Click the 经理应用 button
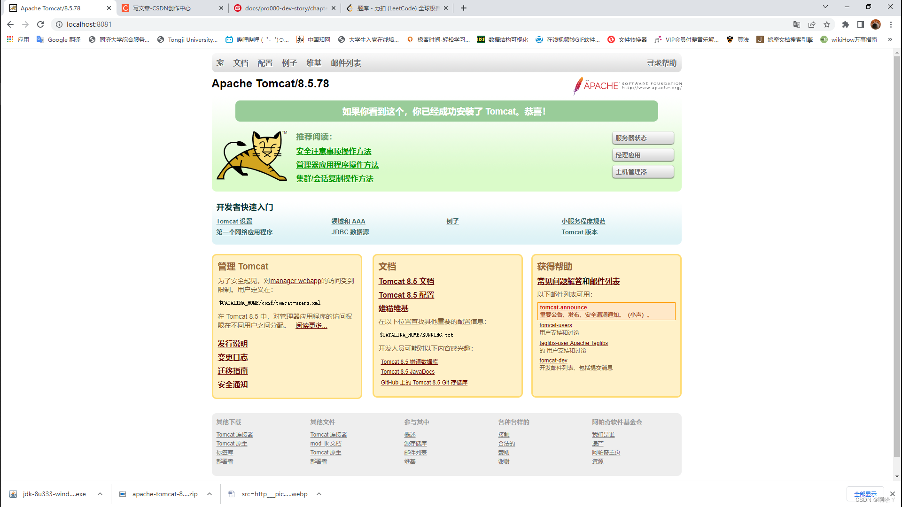This screenshot has width=902, height=507. (x=643, y=155)
